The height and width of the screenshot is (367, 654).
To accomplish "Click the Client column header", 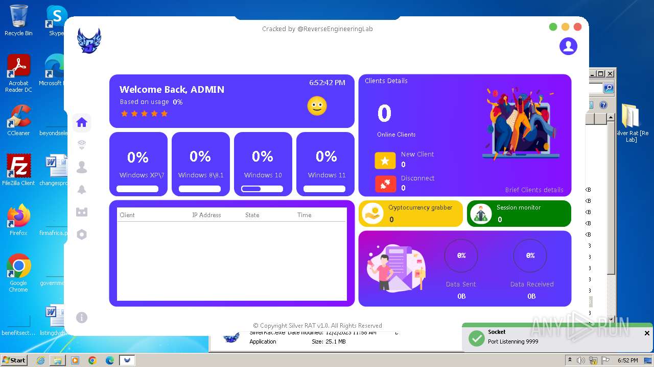I will (x=127, y=215).
